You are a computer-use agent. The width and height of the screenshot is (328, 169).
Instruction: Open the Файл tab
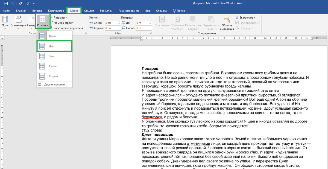click(x=6, y=11)
